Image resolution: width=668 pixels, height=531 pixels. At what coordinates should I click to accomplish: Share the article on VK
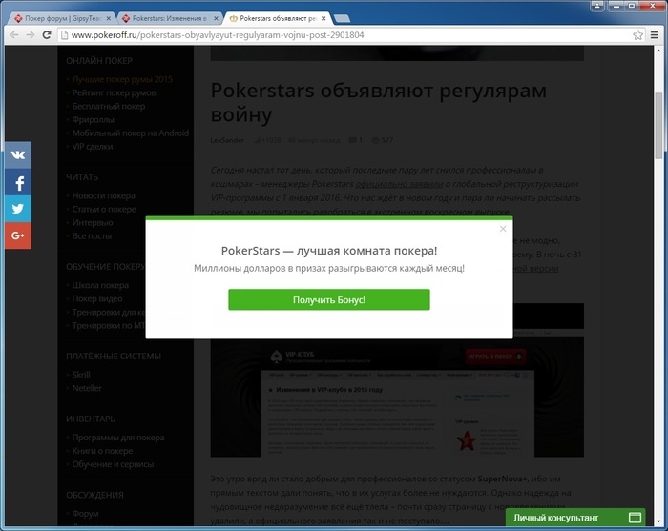[18, 155]
